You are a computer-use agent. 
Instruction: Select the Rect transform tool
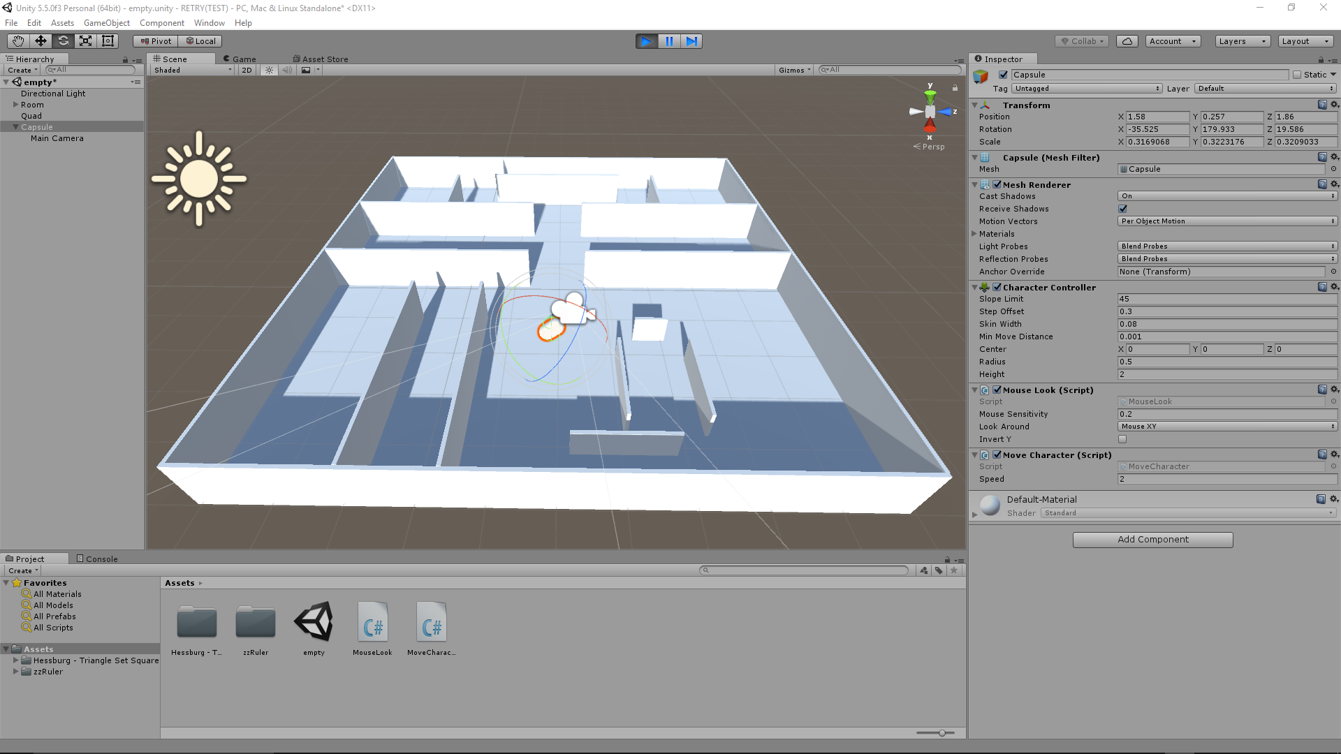108,41
